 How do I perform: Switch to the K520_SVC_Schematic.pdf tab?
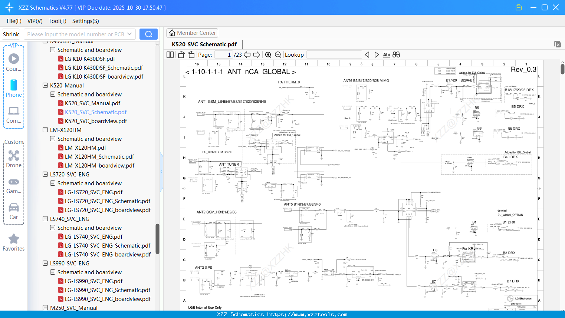click(x=203, y=44)
